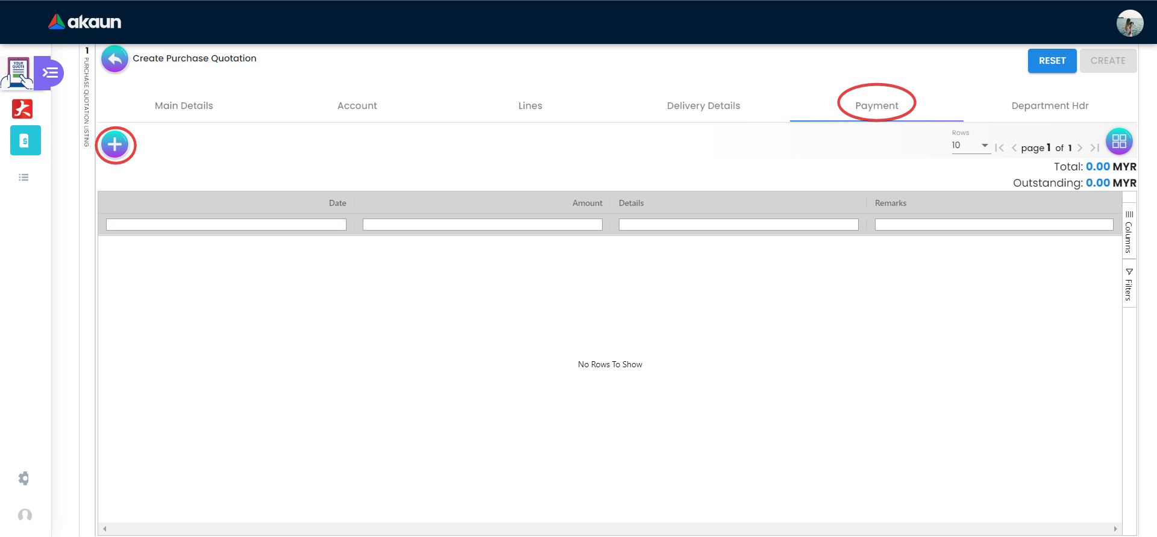The height and width of the screenshot is (537, 1157).
Task: Go to the previous page
Action: click(x=1014, y=147)
